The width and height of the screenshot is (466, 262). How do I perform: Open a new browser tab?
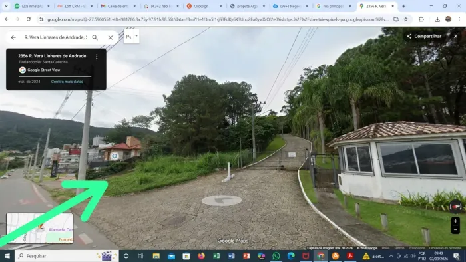pos(403,6)
